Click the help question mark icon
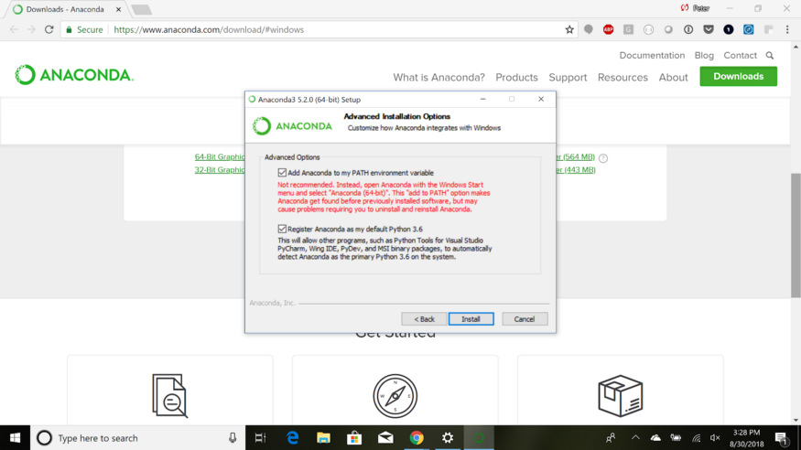 pyautogui.click(x=603, y=158)
